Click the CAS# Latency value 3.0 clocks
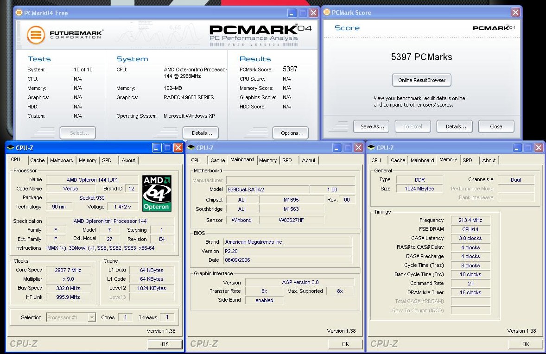The width and height of the screenshot is (546, 354). point(470,238)
